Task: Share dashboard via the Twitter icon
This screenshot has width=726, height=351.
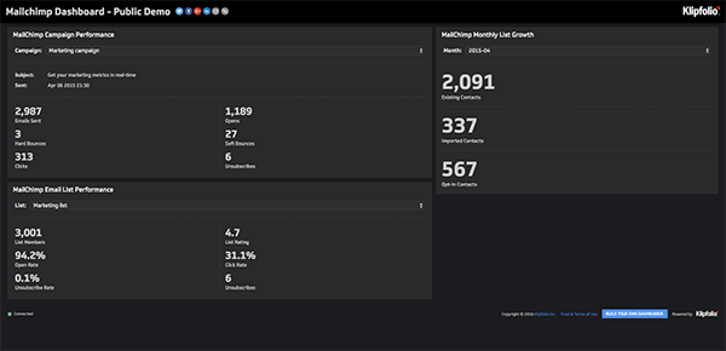Action: tap(179, 11)
